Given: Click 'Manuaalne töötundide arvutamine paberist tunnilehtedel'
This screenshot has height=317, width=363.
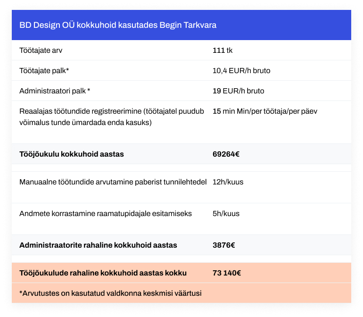Looking at the screenshot, I should [113, 182].
